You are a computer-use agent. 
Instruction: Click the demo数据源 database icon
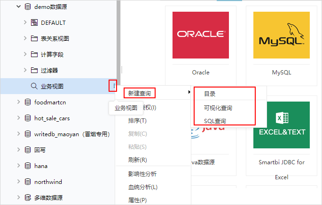pyautogui.click(x=28, y=7)
